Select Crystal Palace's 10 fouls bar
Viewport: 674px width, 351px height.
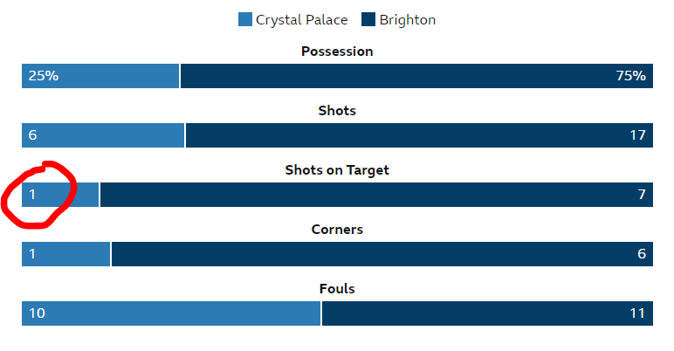pos(171,313)
